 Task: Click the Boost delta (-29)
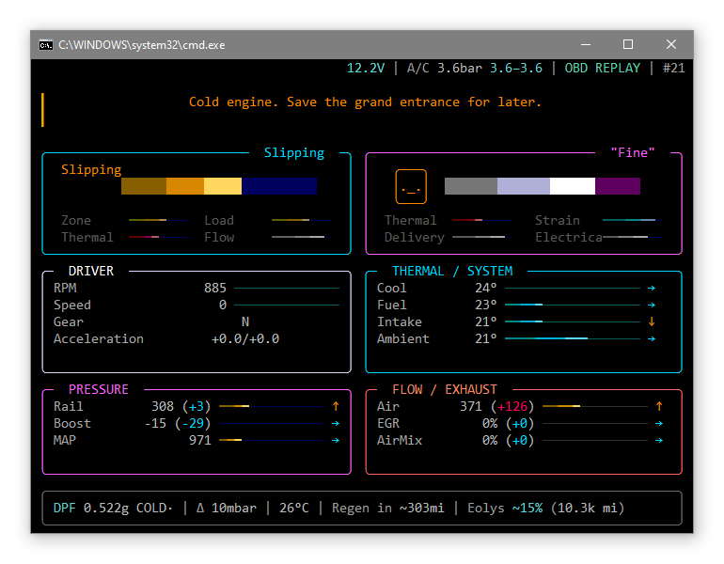[193, 423]
